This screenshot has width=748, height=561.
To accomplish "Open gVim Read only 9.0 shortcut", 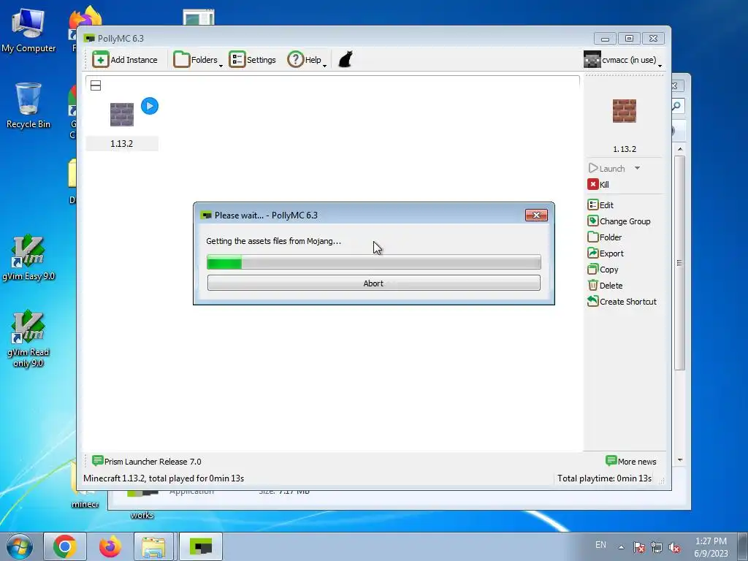I will 28,339.
